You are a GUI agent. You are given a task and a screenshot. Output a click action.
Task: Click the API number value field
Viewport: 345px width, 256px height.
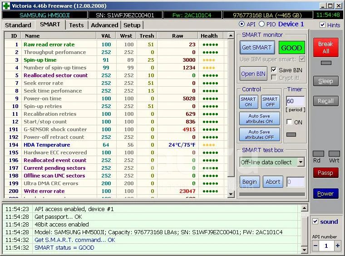pos(326,246)
